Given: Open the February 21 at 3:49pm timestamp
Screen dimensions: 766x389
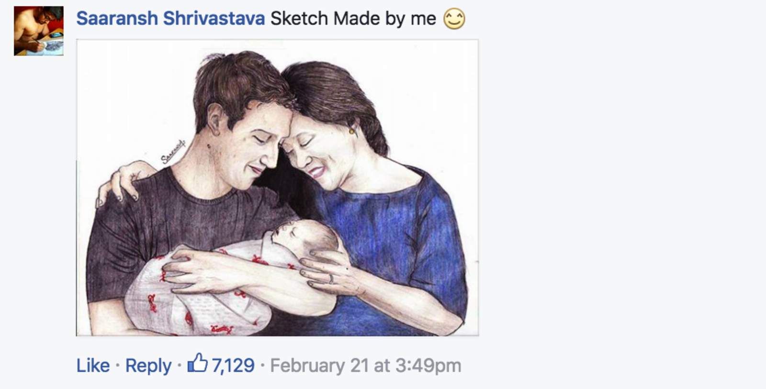Looking at the screenshot, I should tap(365, 366).
